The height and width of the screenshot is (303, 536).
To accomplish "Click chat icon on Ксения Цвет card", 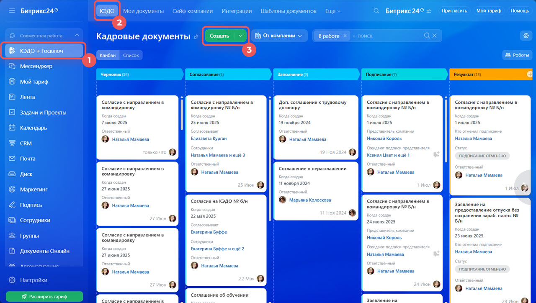I will point(436,155).
